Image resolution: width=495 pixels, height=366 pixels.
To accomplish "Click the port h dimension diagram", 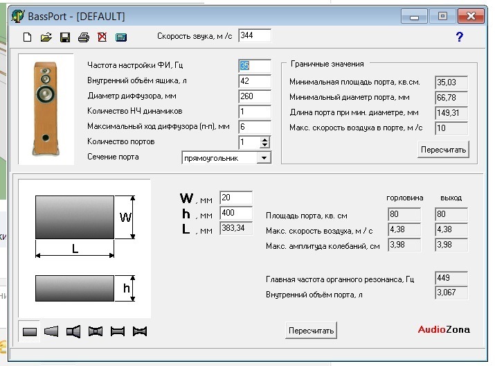I will click(85, 288).
